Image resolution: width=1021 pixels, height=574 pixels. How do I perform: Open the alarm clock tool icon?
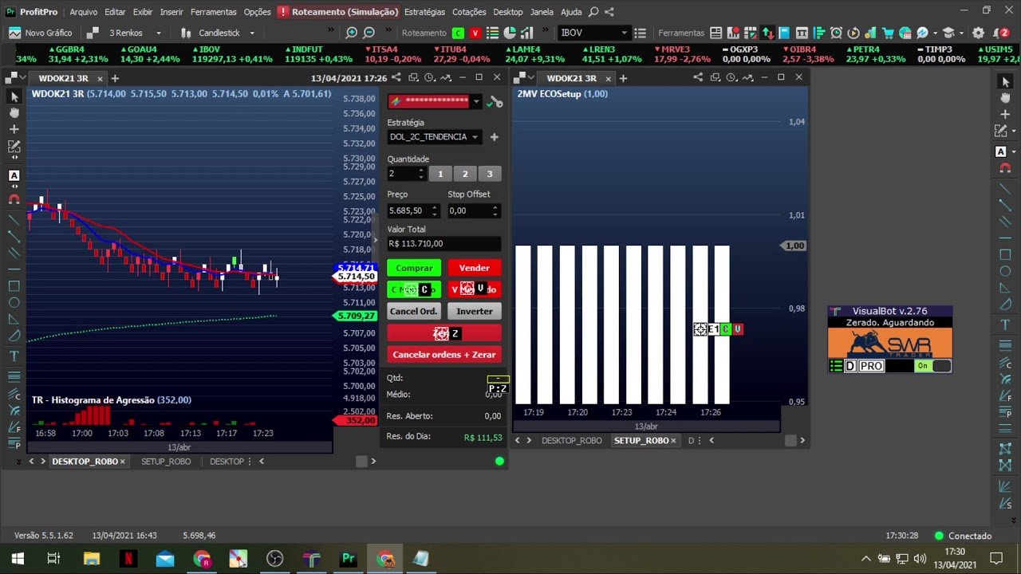[836, 33]
